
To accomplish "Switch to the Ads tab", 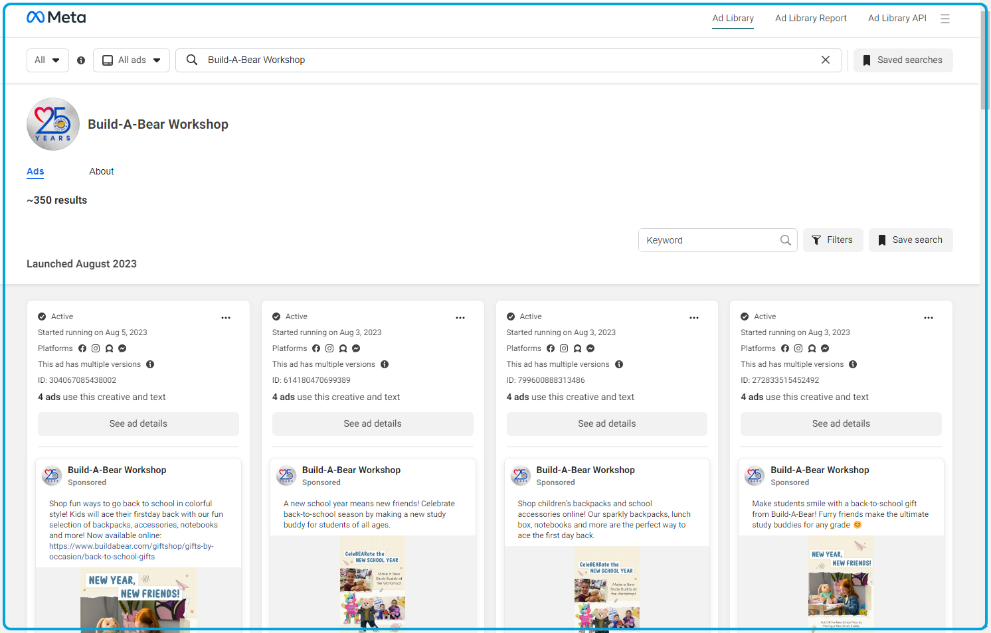I will click(35, 171).
